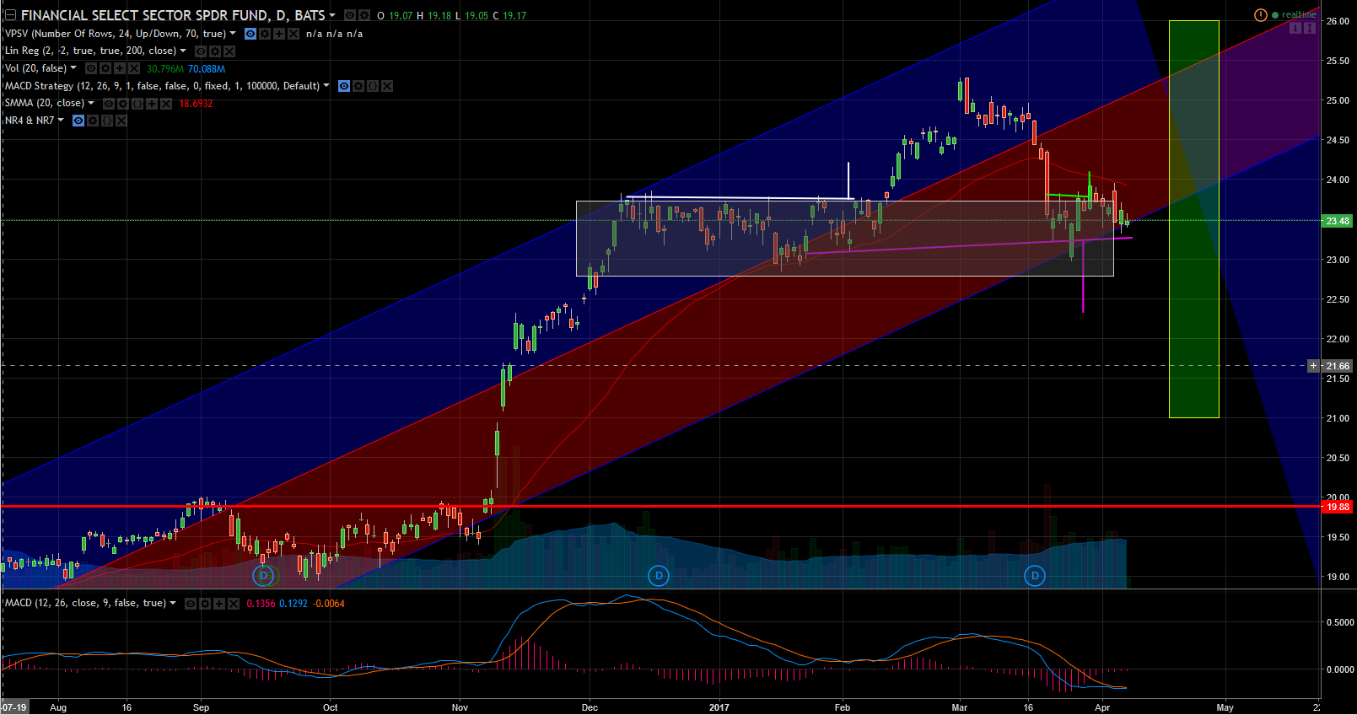This screenshot has height=715, width=1357.
Task: Open format gear for MACD lower pane
Action: [x=205, y=604]
